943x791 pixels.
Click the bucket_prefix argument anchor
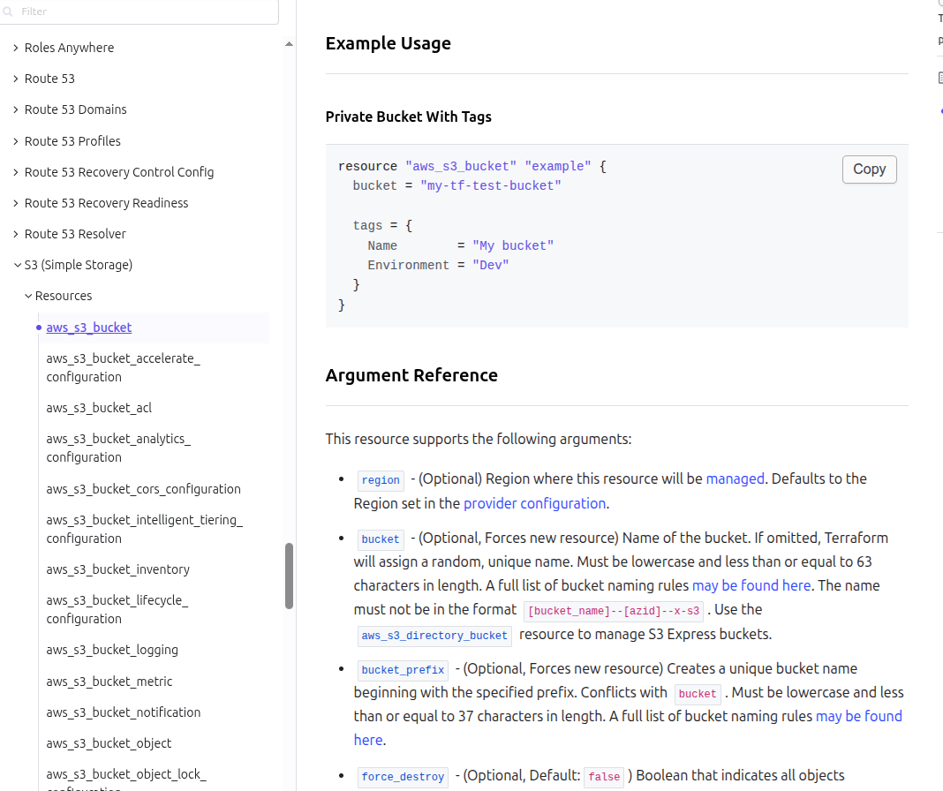[403, 670]
